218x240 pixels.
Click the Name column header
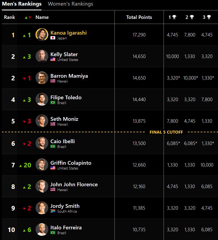[x=42, y=17]
